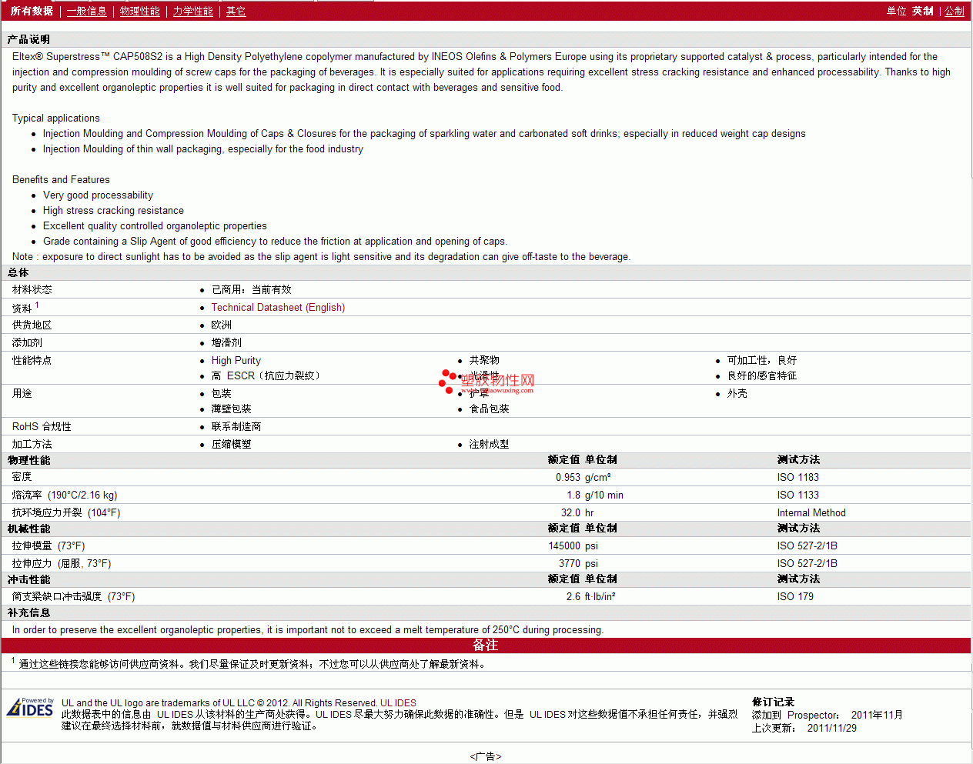This screenshot has height=764, width=973.
Task: Click the 已商用：当前有效 status value
Action: (252, 289)
